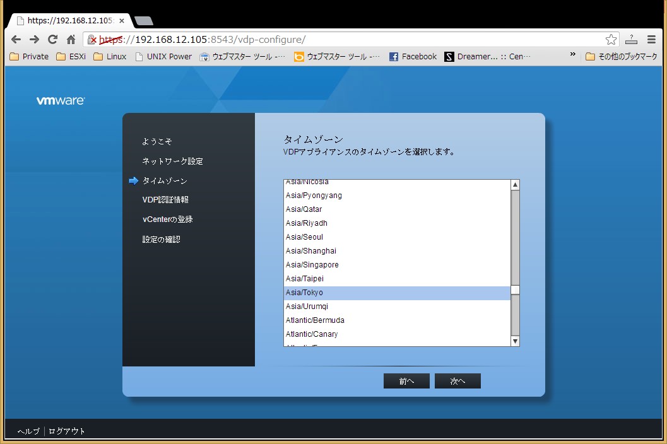Click the insecure https lock icon
This screenshot has width=667, height=444.
coord(92,40)
